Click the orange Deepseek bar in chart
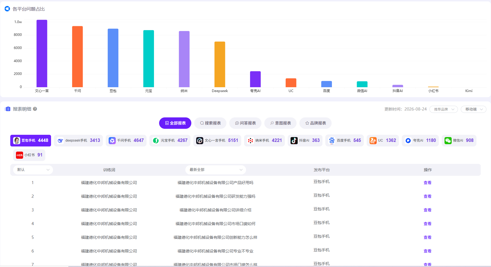Image resolution: width=491 pixels, height=267 pixels. [220, 64]
